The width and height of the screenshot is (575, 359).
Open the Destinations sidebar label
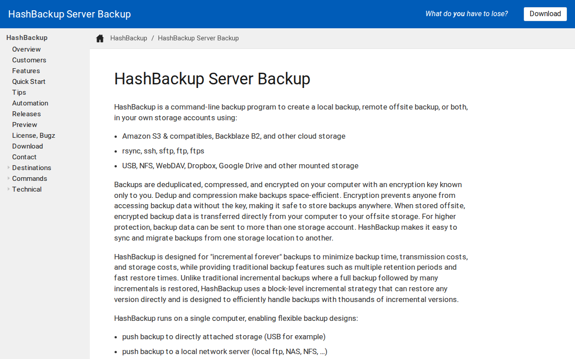(x=31, y=168)
